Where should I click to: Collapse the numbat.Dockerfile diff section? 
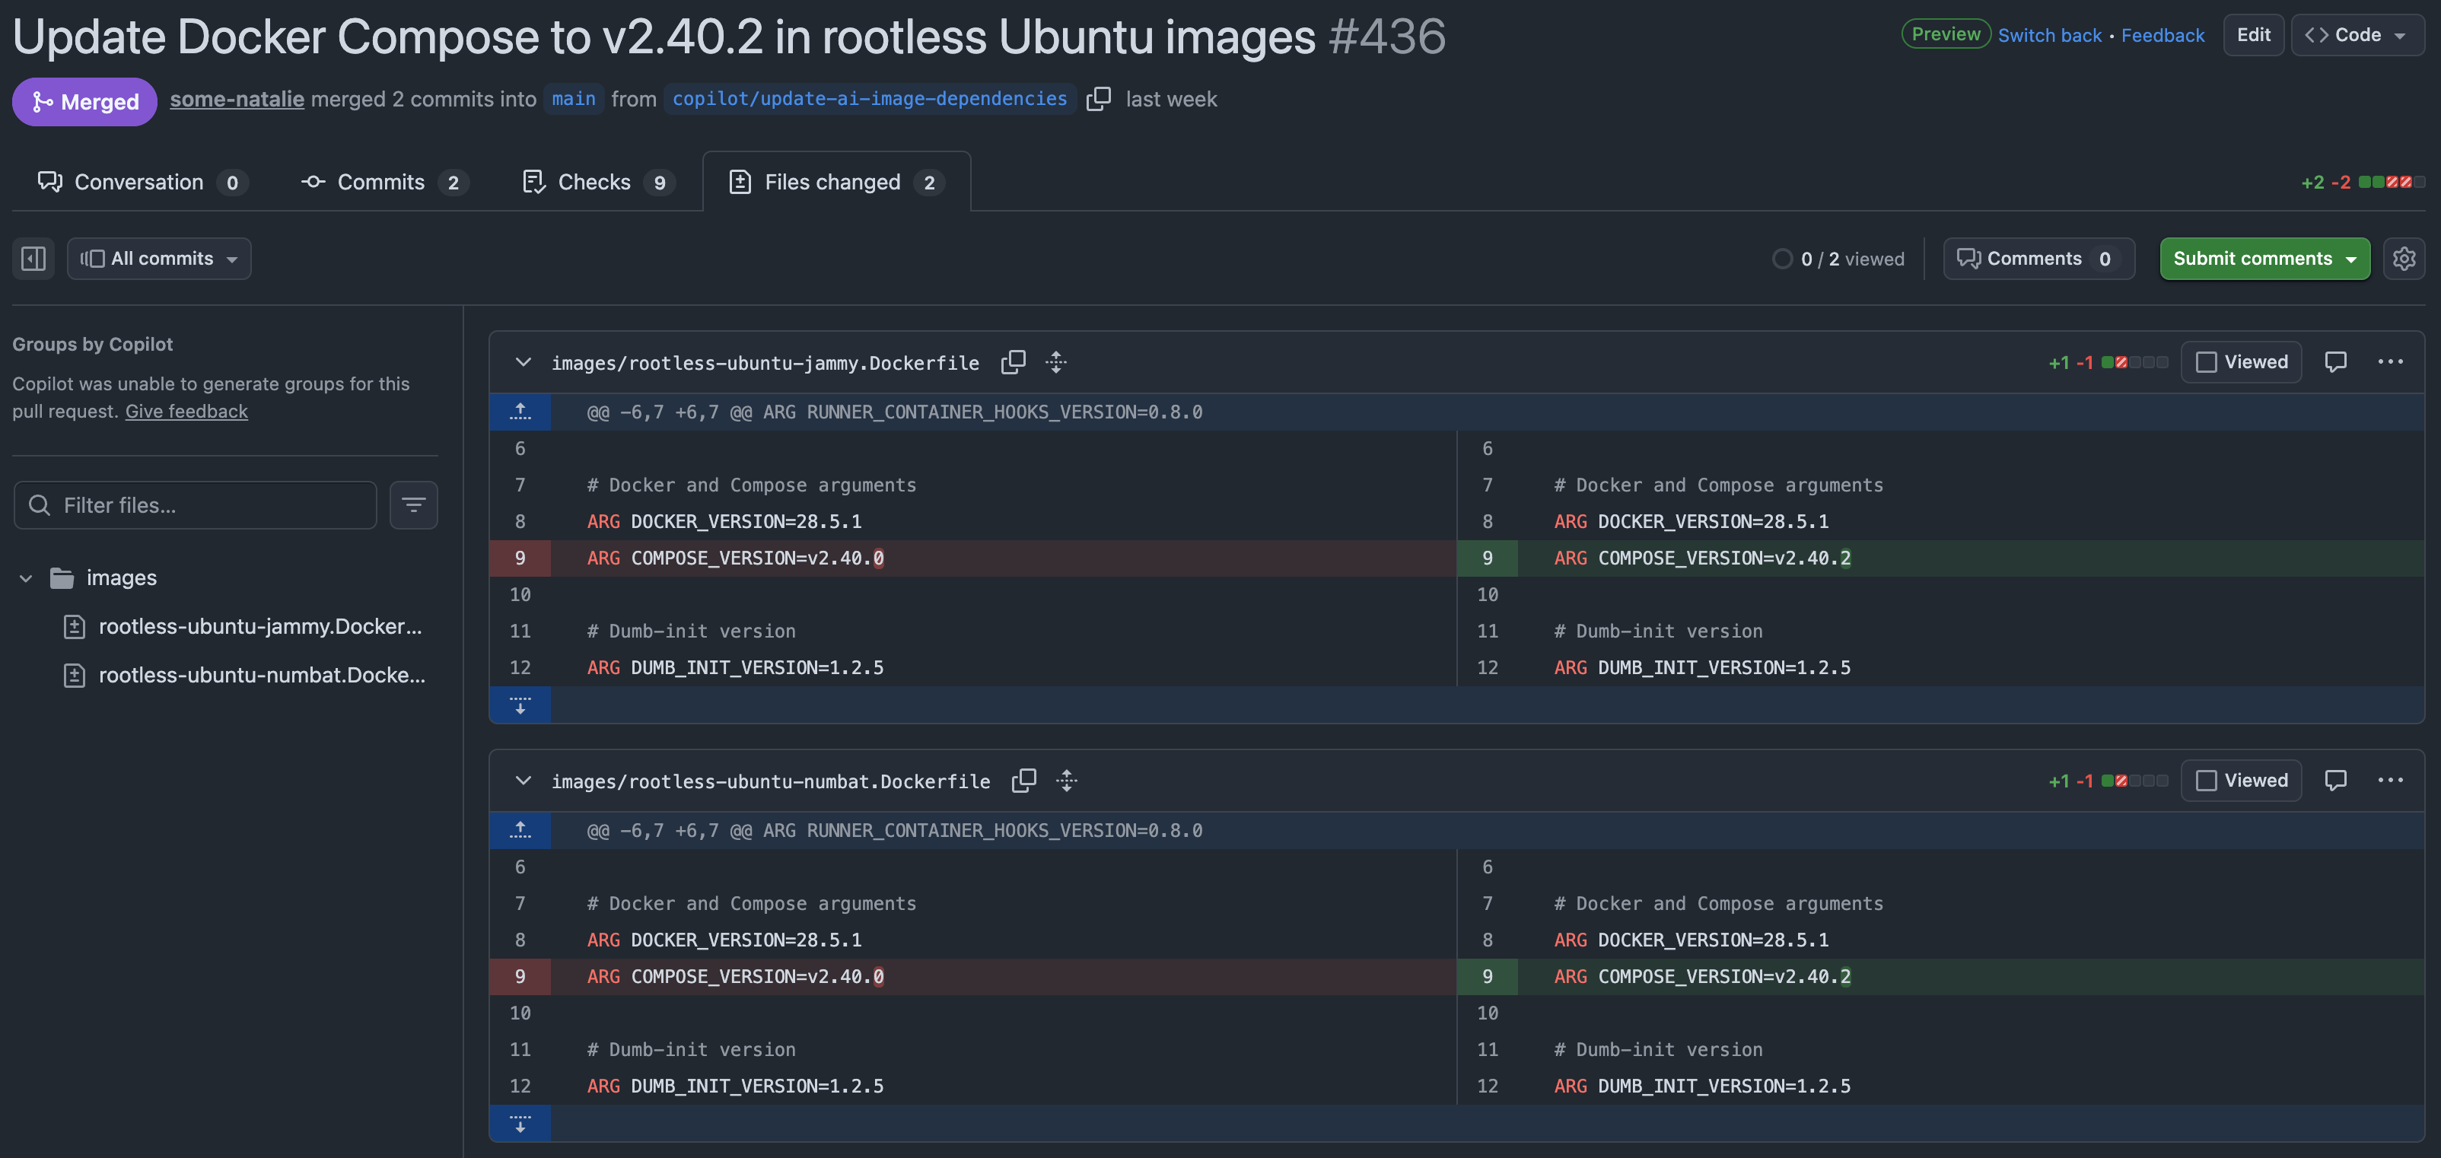[x=523, y=781]
